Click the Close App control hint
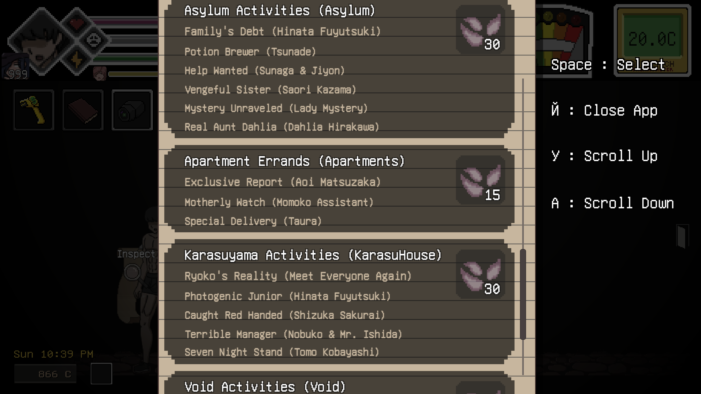The height and width of the screenshot is (394, 701). click(604, 111)
